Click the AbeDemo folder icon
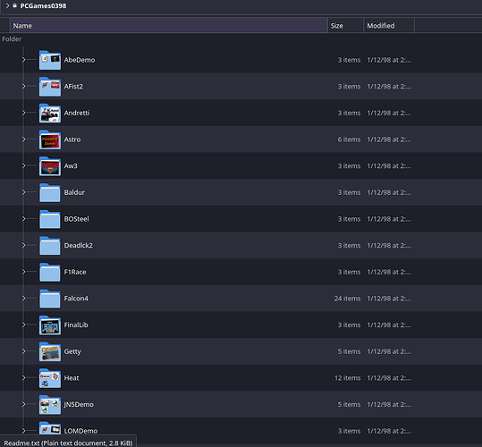 pos(50,60)
